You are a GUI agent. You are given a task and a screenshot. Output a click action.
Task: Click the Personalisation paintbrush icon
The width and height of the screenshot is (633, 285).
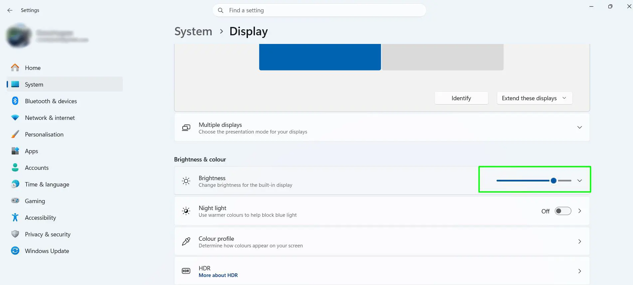[x=15, y=134]
